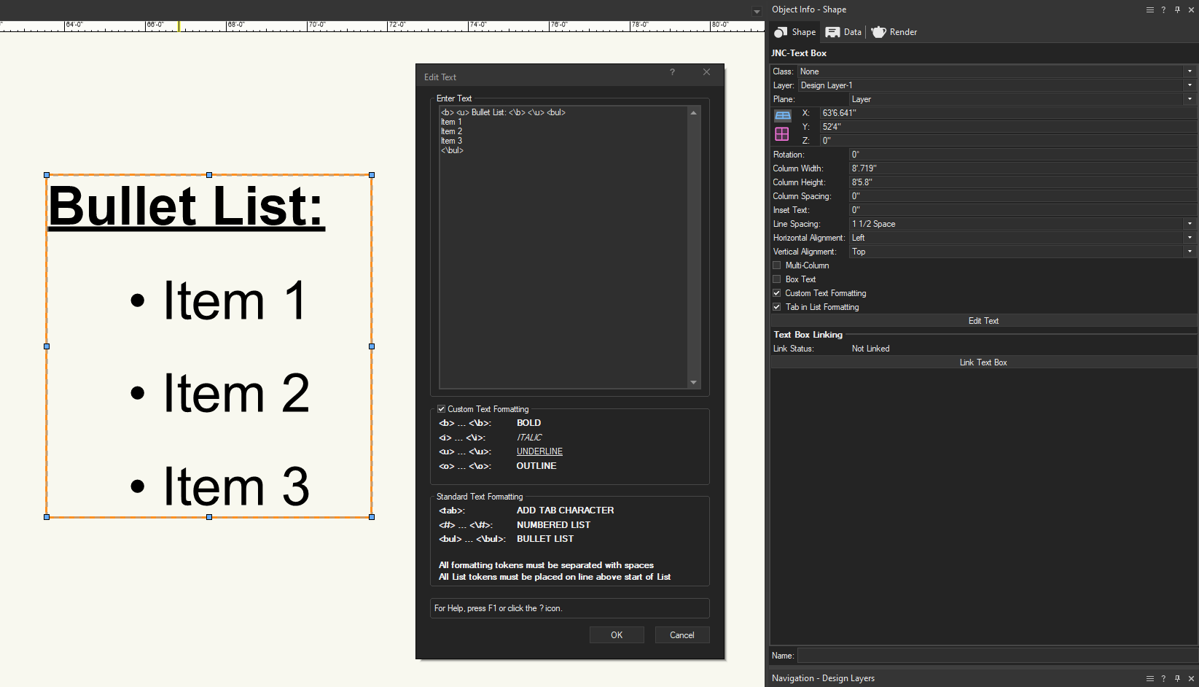
Task: Click the Link Text Box button
Action: click(983, 362)
